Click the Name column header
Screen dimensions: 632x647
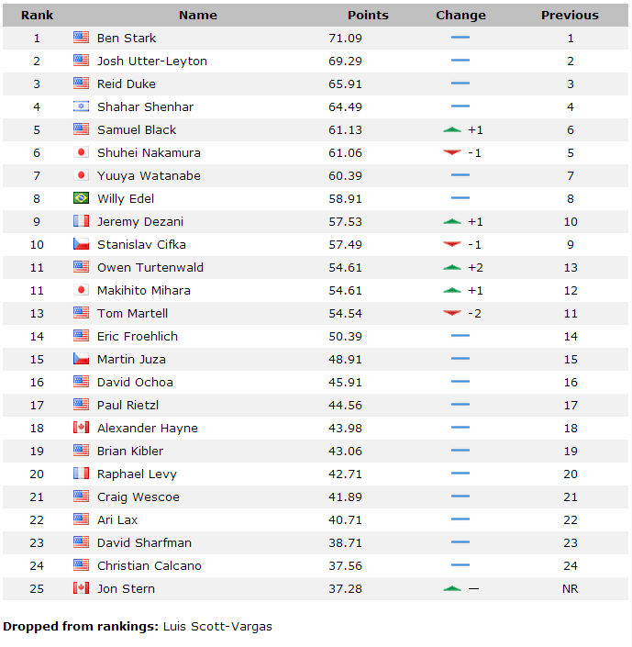[x=198, y=16]
